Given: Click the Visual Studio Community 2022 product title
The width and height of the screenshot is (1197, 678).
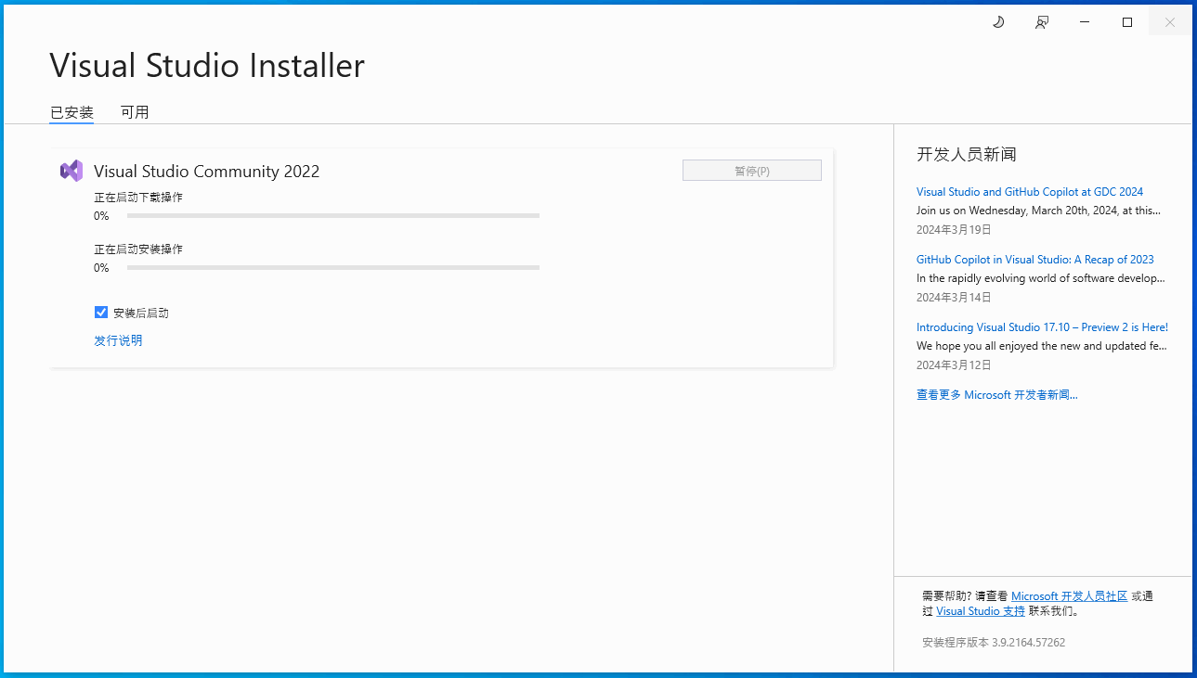Looking at the screenshot, I should [x=207, y=171].
